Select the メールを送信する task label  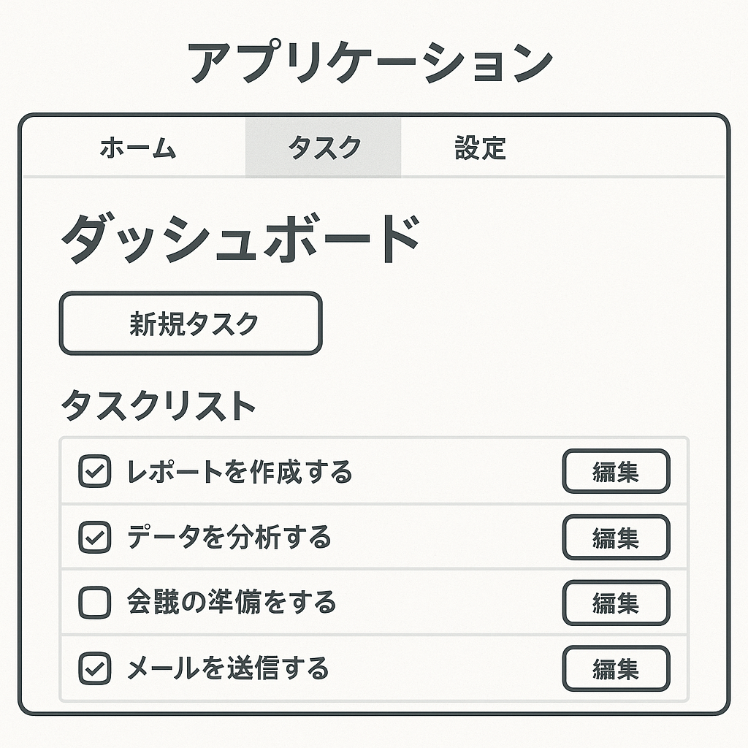click(x=228, y=668)
